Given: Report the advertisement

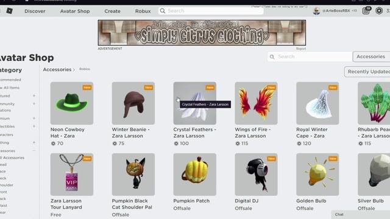Looking at the screenshot, I should coord(301,49).
